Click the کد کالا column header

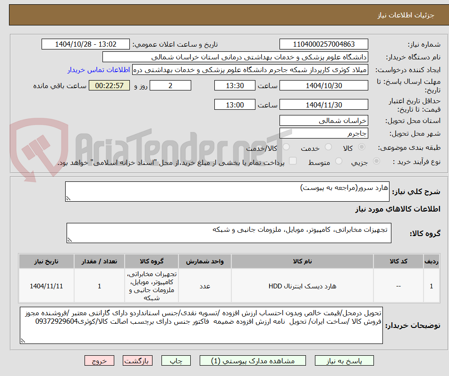click(398, 262)
